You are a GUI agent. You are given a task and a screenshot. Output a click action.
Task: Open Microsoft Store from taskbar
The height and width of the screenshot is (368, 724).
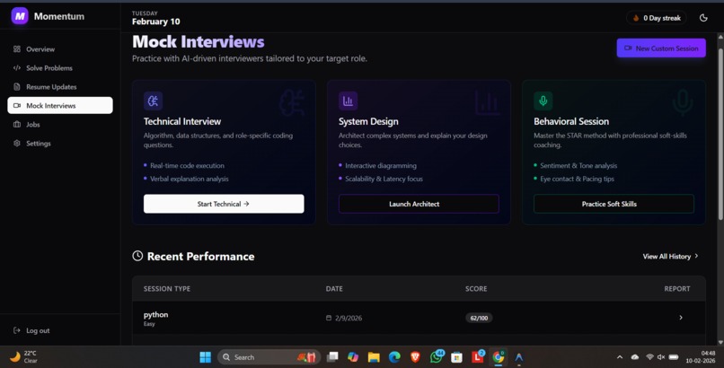coord(456,357)
